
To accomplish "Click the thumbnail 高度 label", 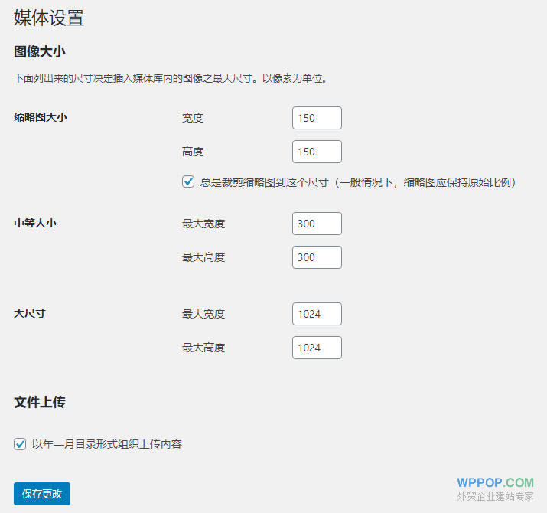I will [x=193, y=152].
